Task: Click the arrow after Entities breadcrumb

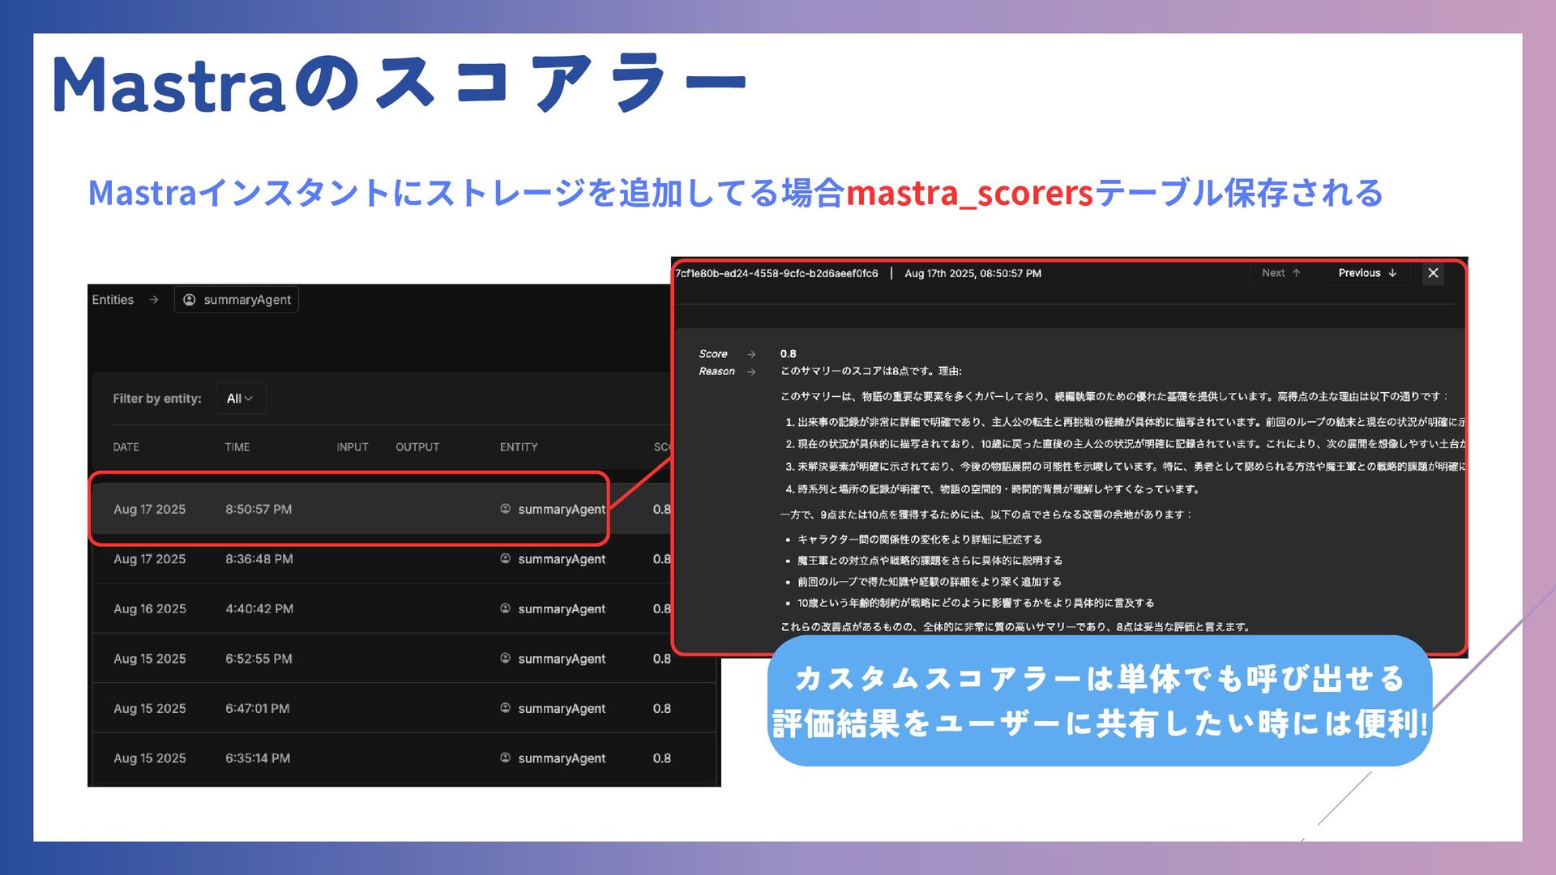Action: click(154, 300)
